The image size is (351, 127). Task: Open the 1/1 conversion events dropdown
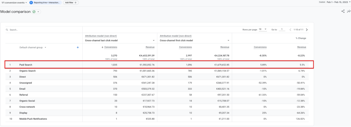click(x=14, y=3)
